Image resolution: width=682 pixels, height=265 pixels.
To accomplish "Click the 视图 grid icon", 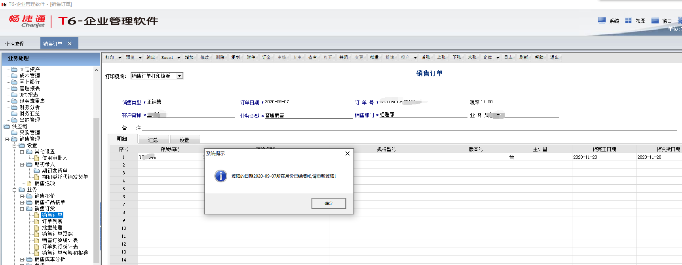I will (628, 21).
